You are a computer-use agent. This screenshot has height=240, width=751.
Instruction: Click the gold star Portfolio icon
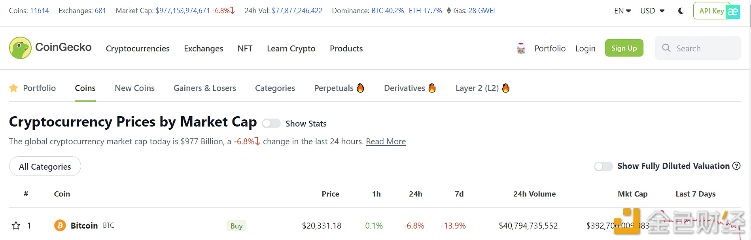point(13,88)
